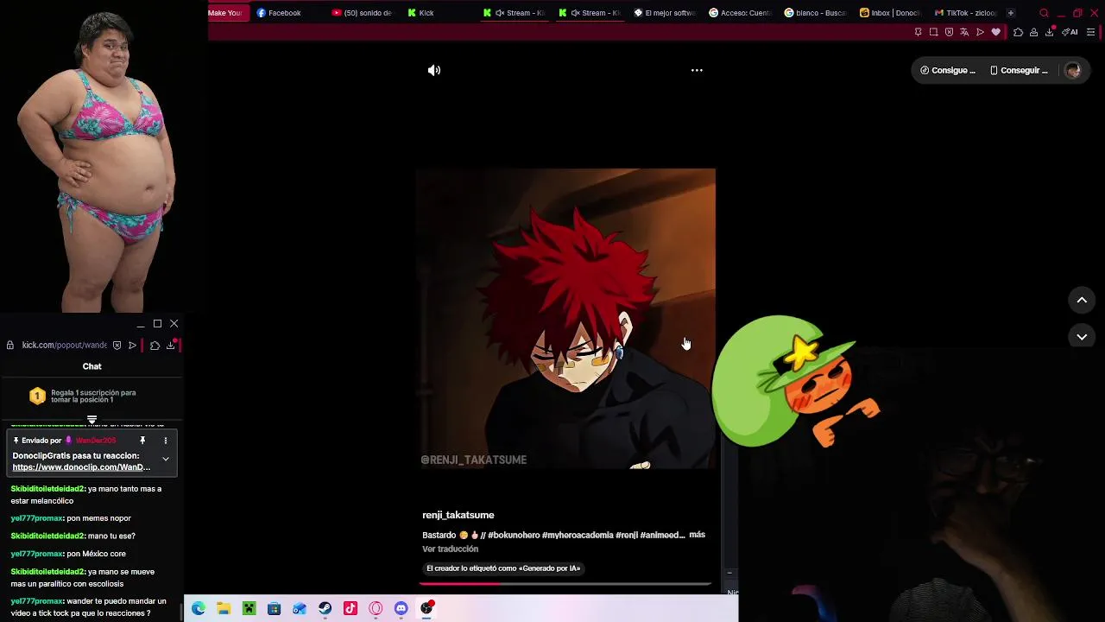This screenshot has height=622, width=1105.
Task: Open the easy setup menu icon
Action: tap(1090, 32)
